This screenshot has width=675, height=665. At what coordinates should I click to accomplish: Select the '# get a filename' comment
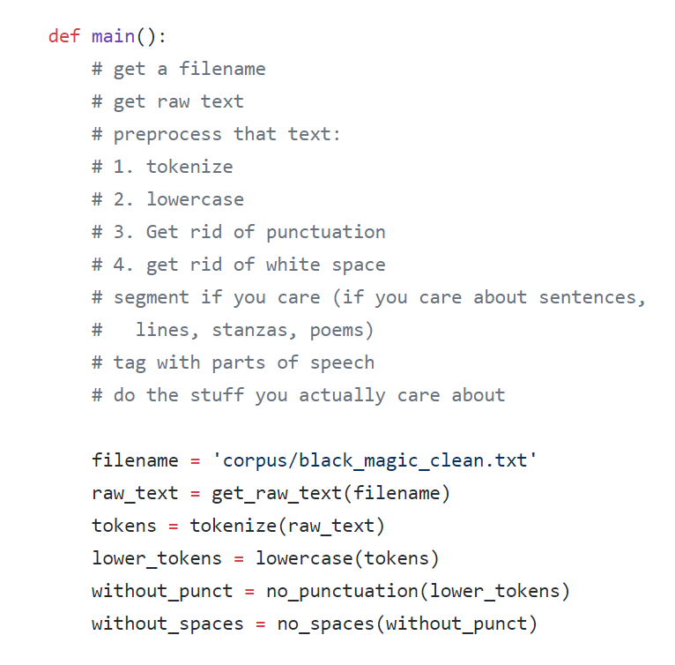(179, 70)
